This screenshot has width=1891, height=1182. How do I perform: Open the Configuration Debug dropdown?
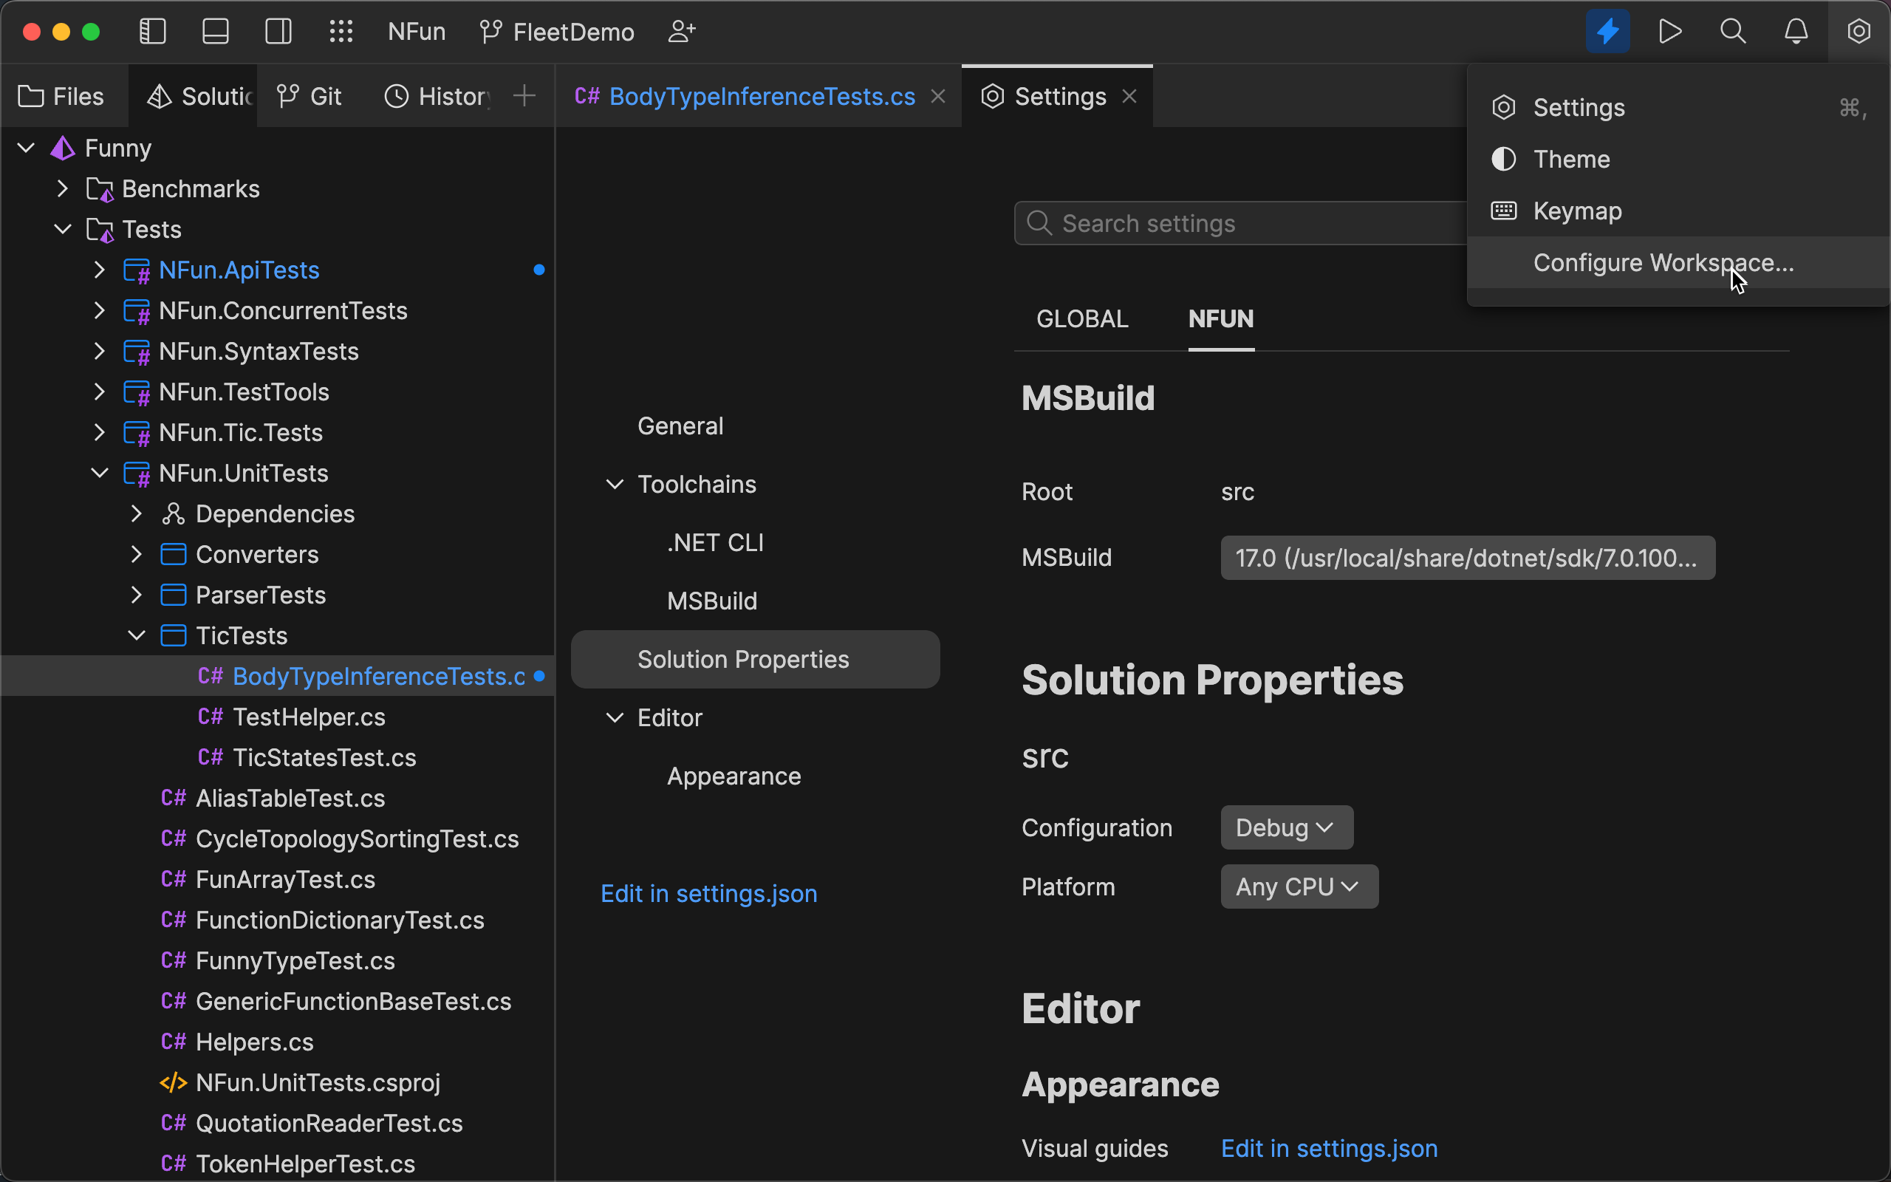click(1286, 828)
